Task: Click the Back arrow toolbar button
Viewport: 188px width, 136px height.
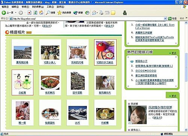Action: tap(4, 12)
